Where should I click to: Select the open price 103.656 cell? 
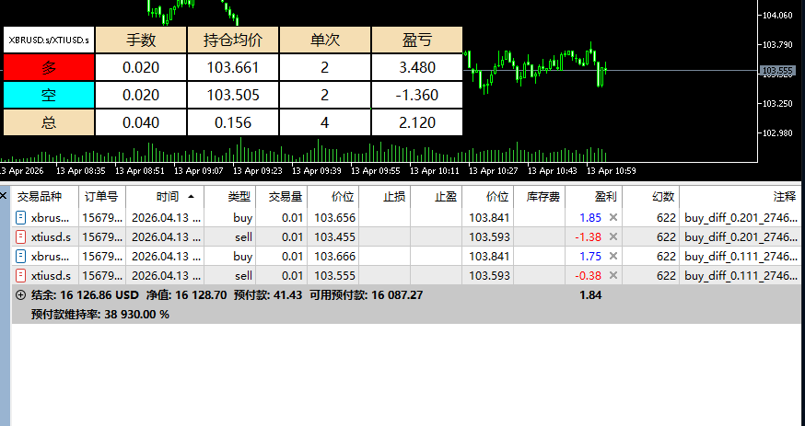pos(334,218)
